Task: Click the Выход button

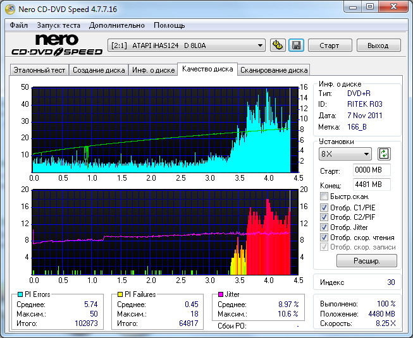Action: tap(378, 45)
